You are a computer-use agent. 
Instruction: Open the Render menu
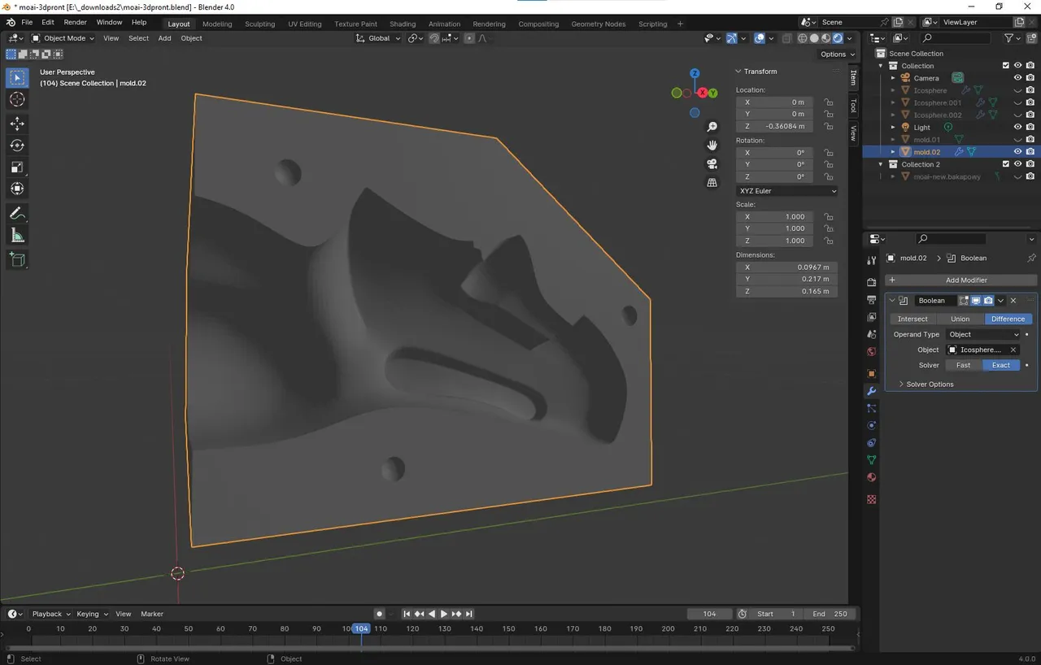tap(75, 23)
